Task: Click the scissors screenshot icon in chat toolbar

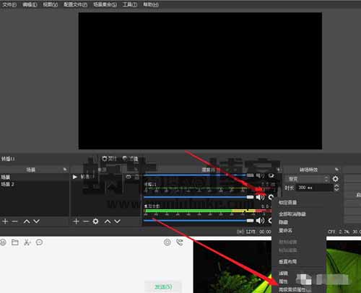Action: [27, 242]
